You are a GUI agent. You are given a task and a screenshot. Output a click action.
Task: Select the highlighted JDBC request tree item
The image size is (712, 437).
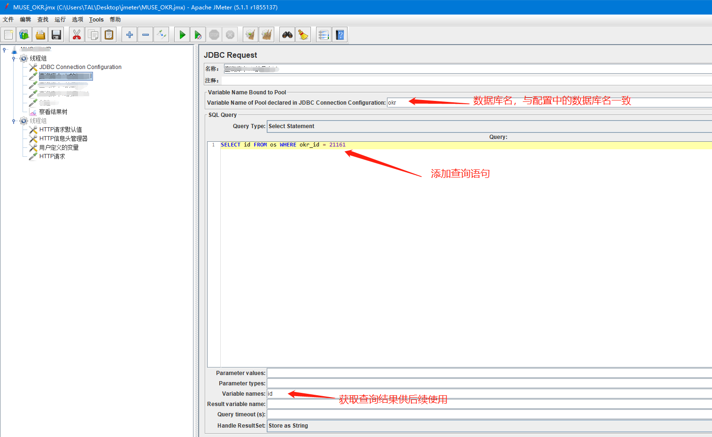[x=65, y=76]
